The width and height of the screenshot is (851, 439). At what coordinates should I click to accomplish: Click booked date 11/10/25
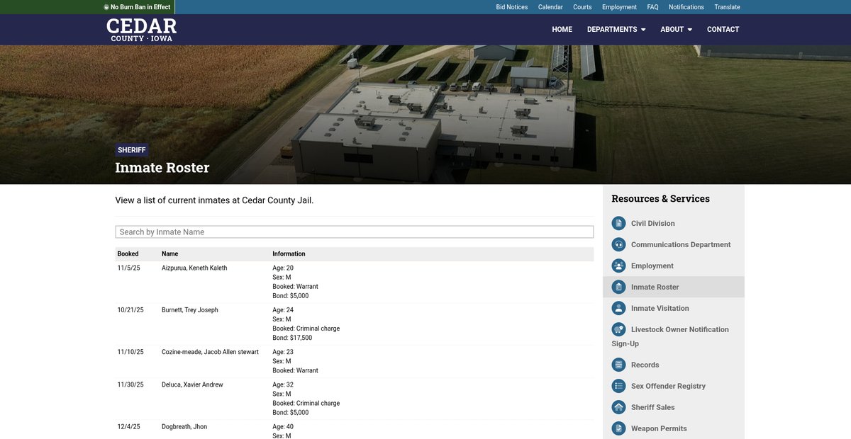point(130,352)
